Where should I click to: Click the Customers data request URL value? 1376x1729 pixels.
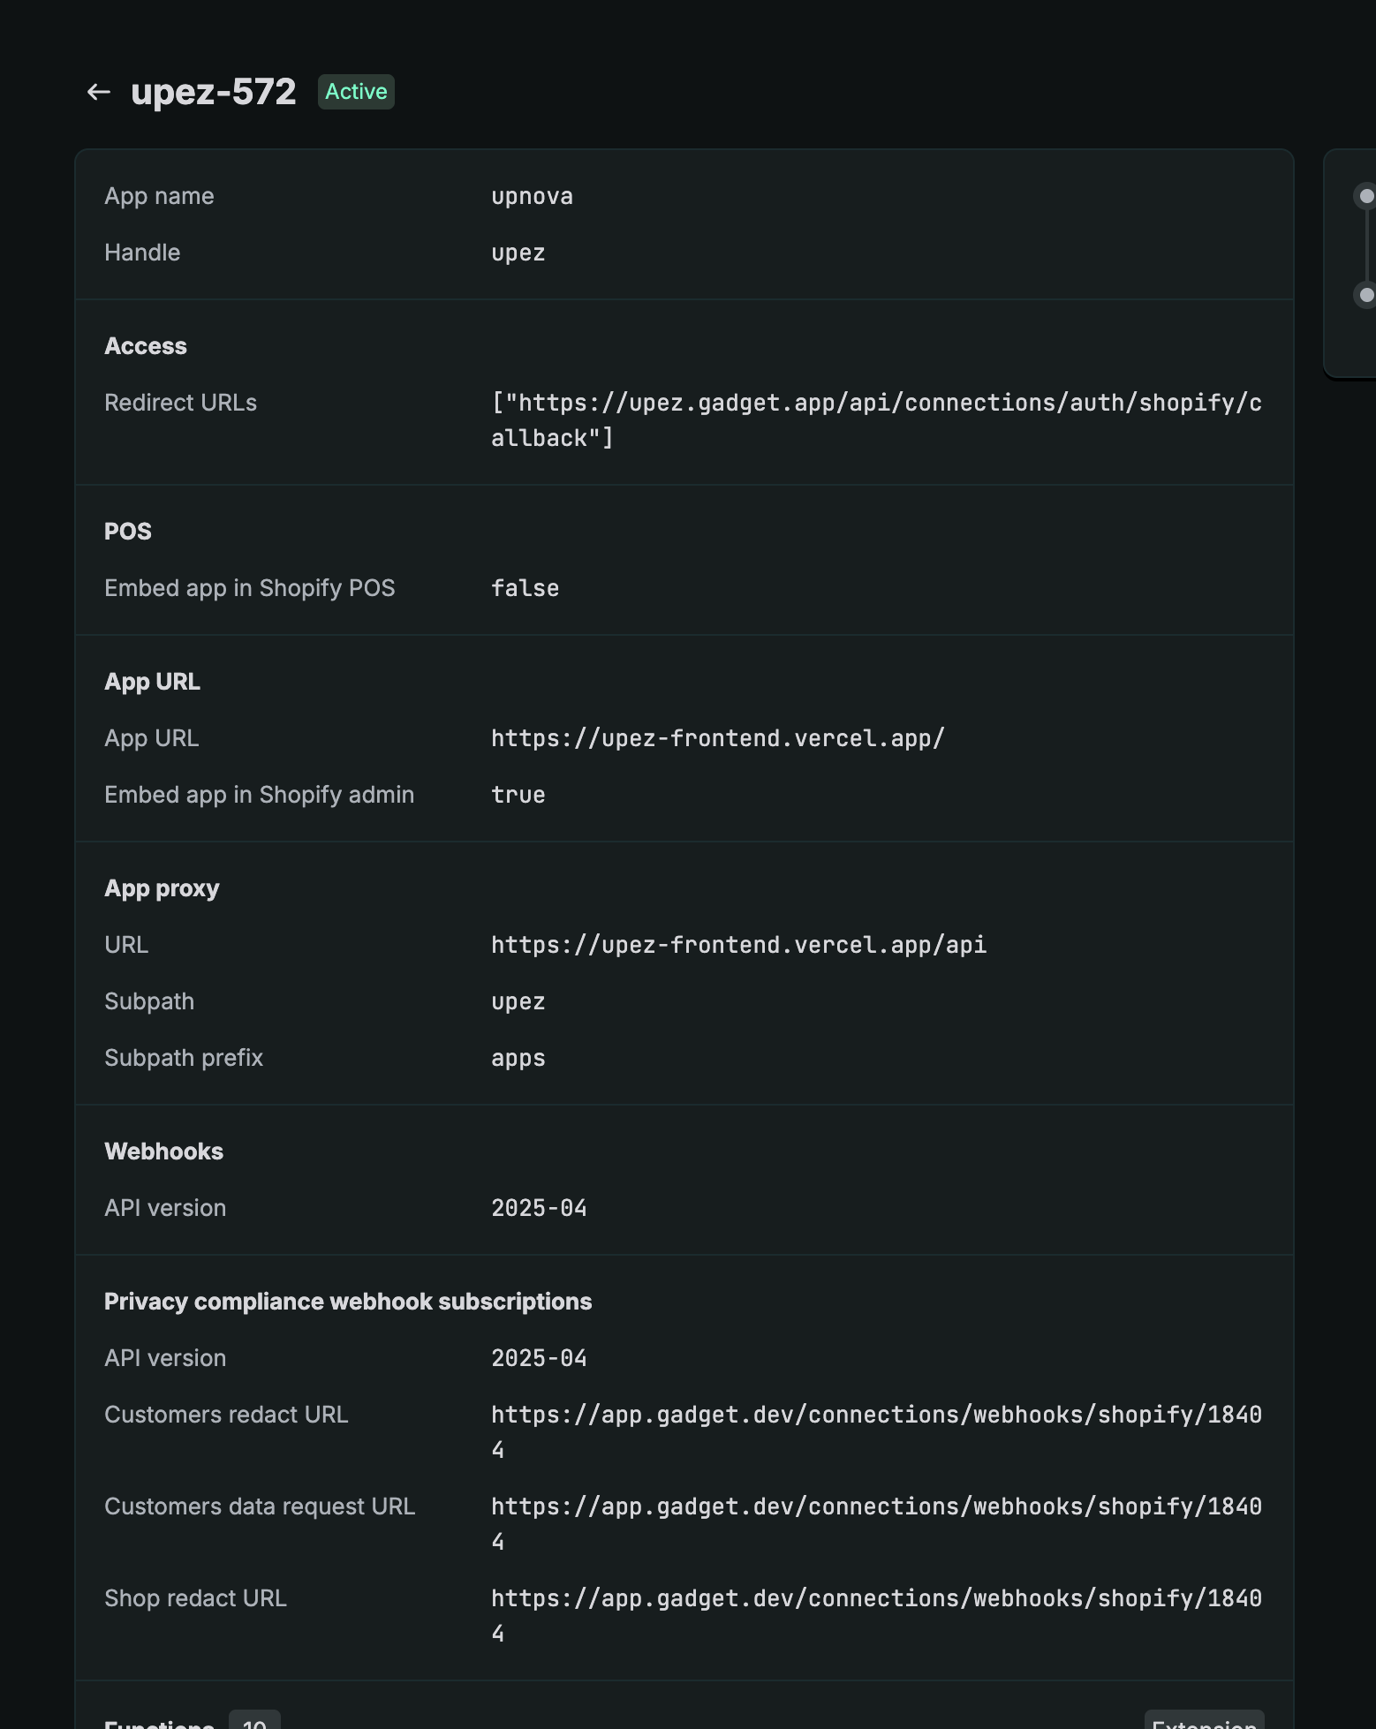(875, 1523)
